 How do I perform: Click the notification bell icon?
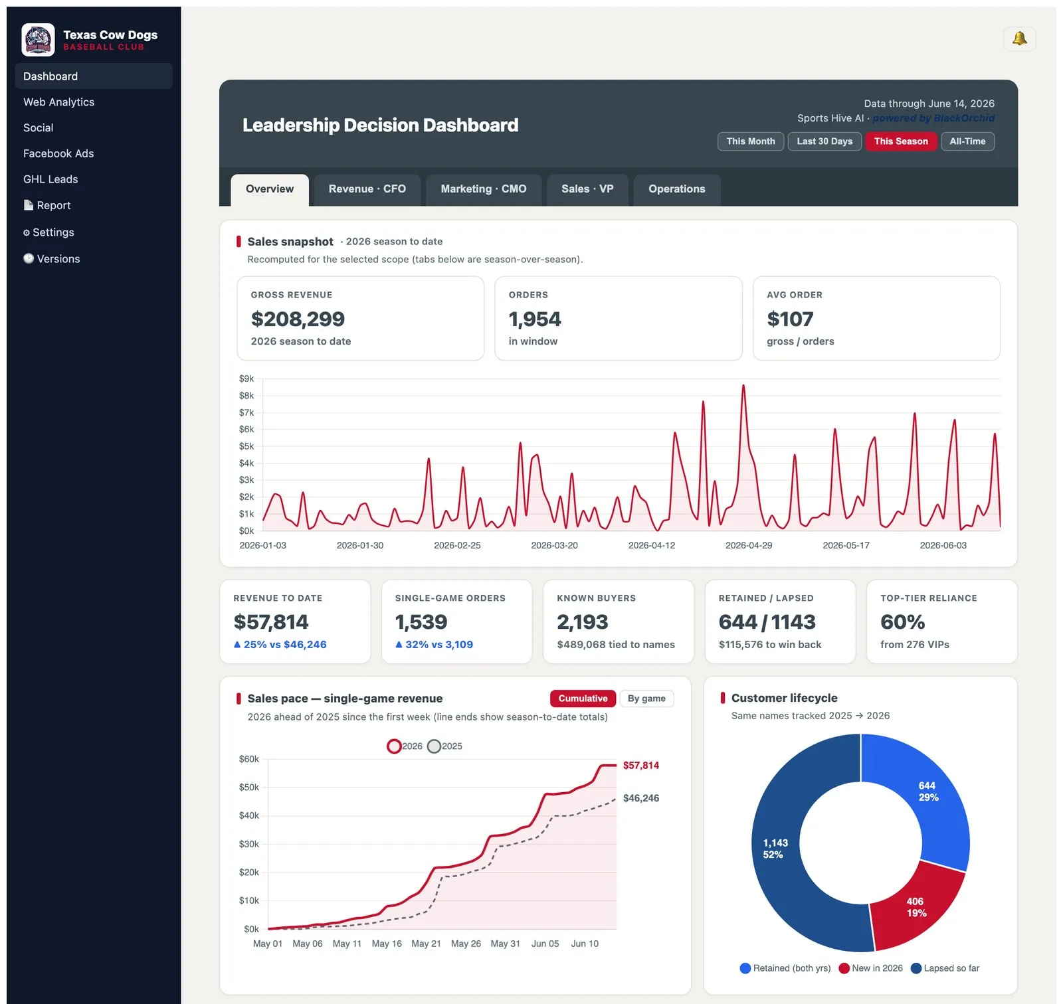click(1019, 39)
